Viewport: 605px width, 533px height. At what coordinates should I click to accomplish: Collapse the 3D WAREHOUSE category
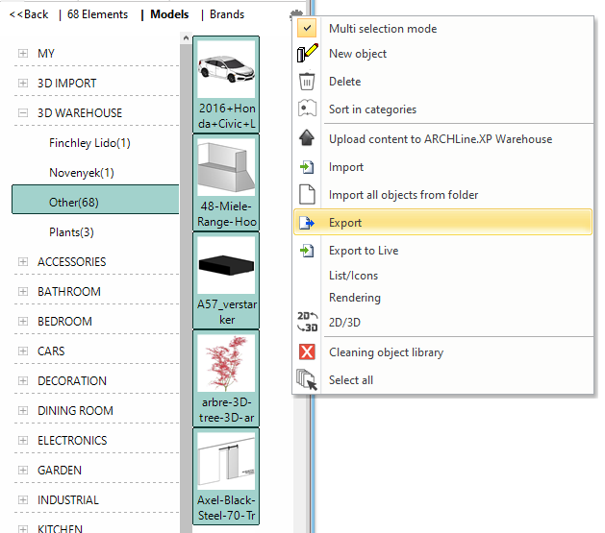pos(23,112)
